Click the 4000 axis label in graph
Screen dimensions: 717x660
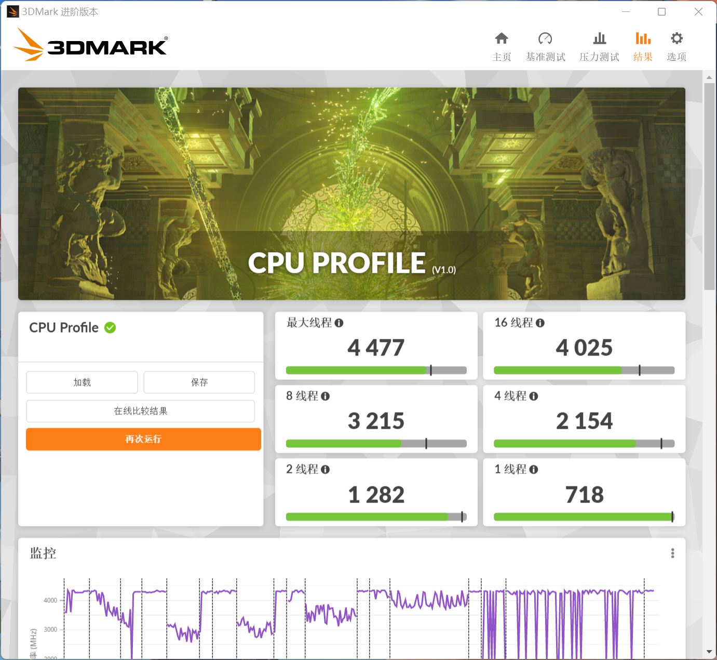coord(50,600)
